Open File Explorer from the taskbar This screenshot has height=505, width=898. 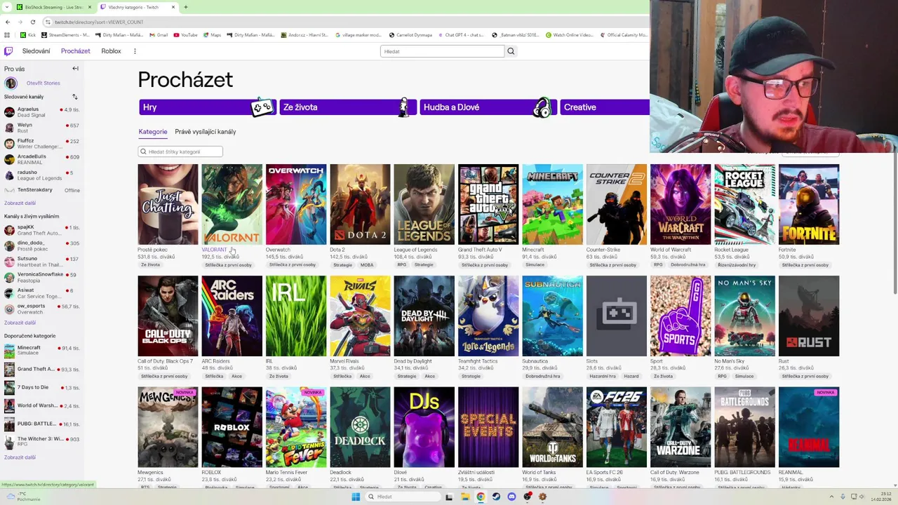pos(464,497)
